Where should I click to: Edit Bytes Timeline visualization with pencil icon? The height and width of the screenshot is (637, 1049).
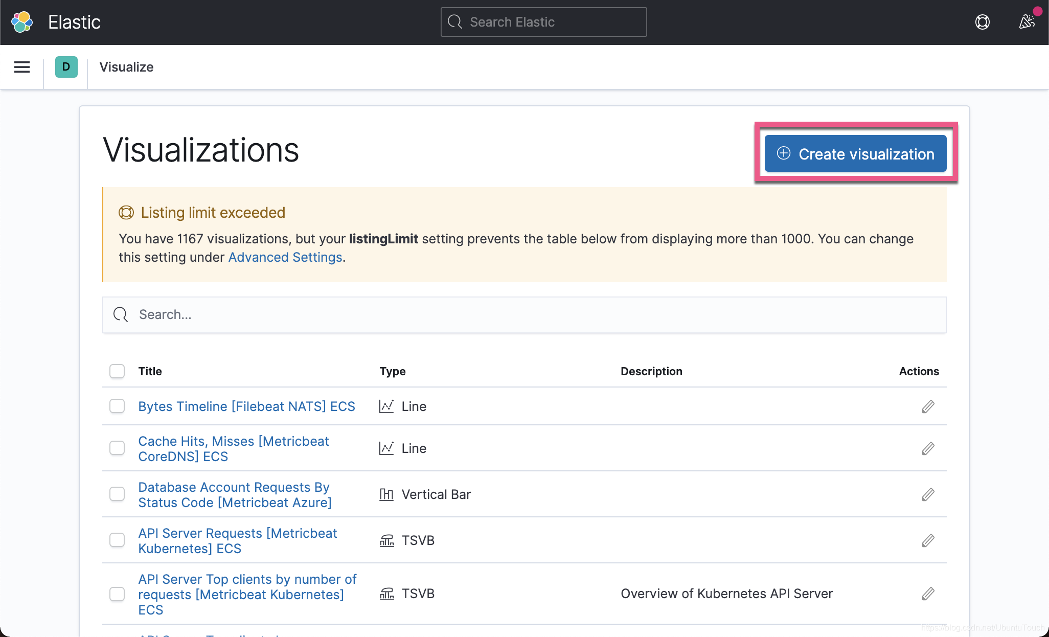(928, 406)
